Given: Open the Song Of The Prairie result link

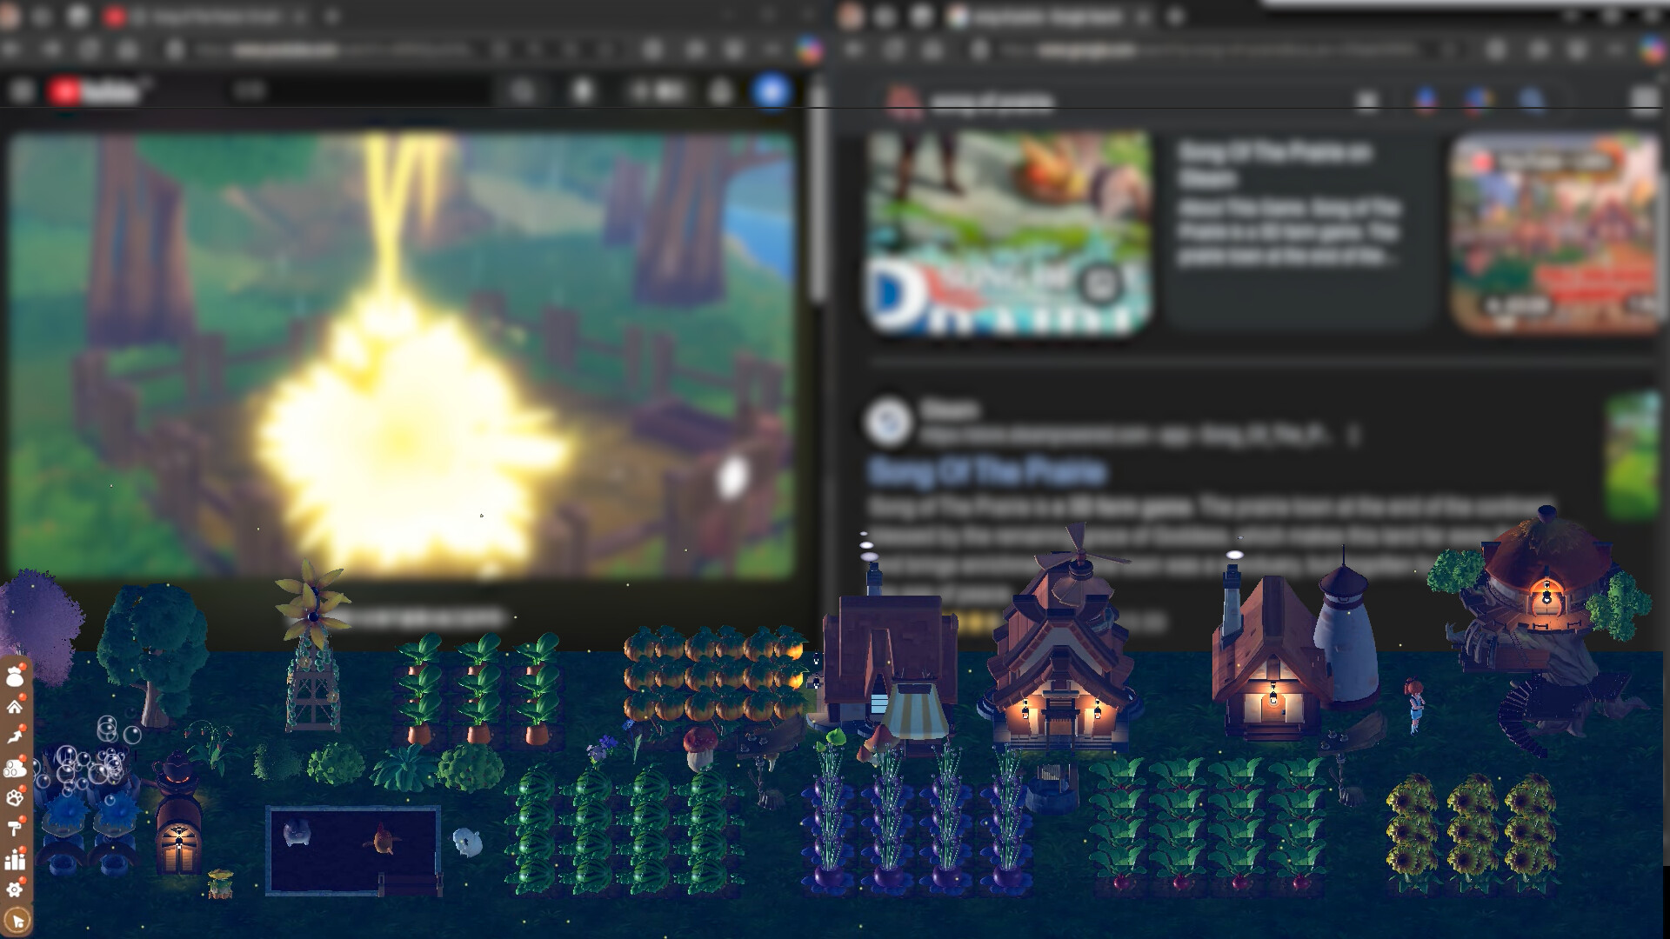Looking at the screenshot, I should click(987, 469).
